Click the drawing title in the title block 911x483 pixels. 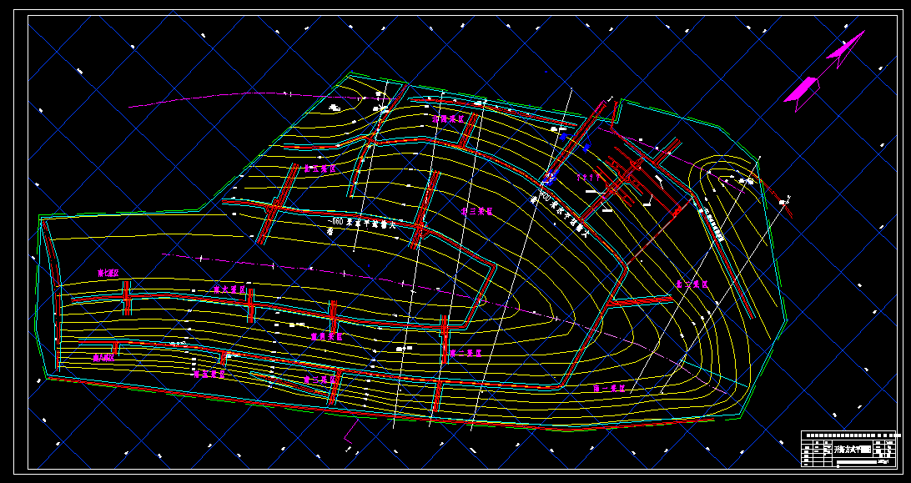coord(853,449)
